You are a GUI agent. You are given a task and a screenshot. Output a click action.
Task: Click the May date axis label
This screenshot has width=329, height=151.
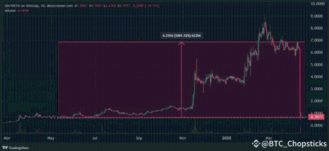click(x=51, y=138)
